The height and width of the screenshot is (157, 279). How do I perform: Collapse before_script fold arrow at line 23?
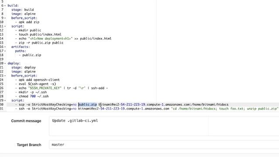pyautogui.click(x=5, y=75)
